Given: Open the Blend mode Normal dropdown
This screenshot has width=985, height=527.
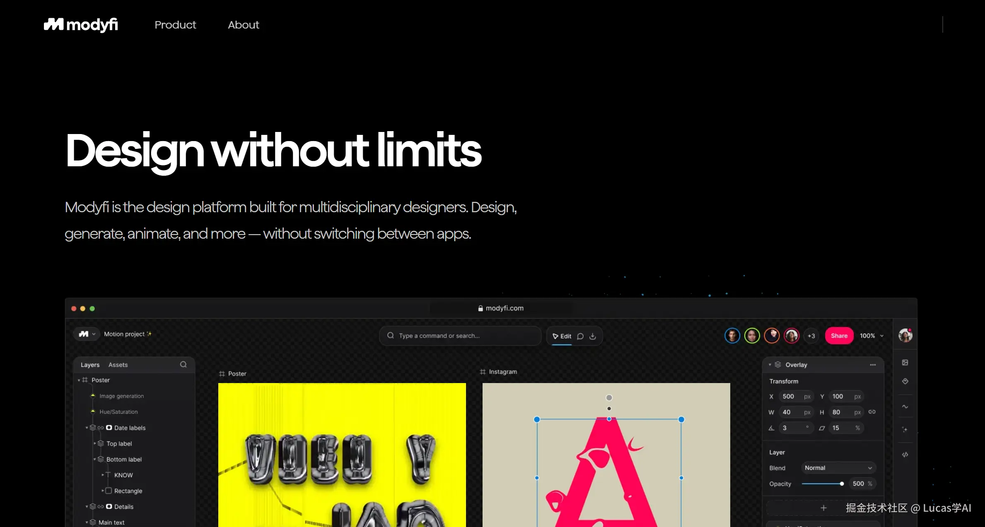Looking at the screenshot, I should point(838,468).
